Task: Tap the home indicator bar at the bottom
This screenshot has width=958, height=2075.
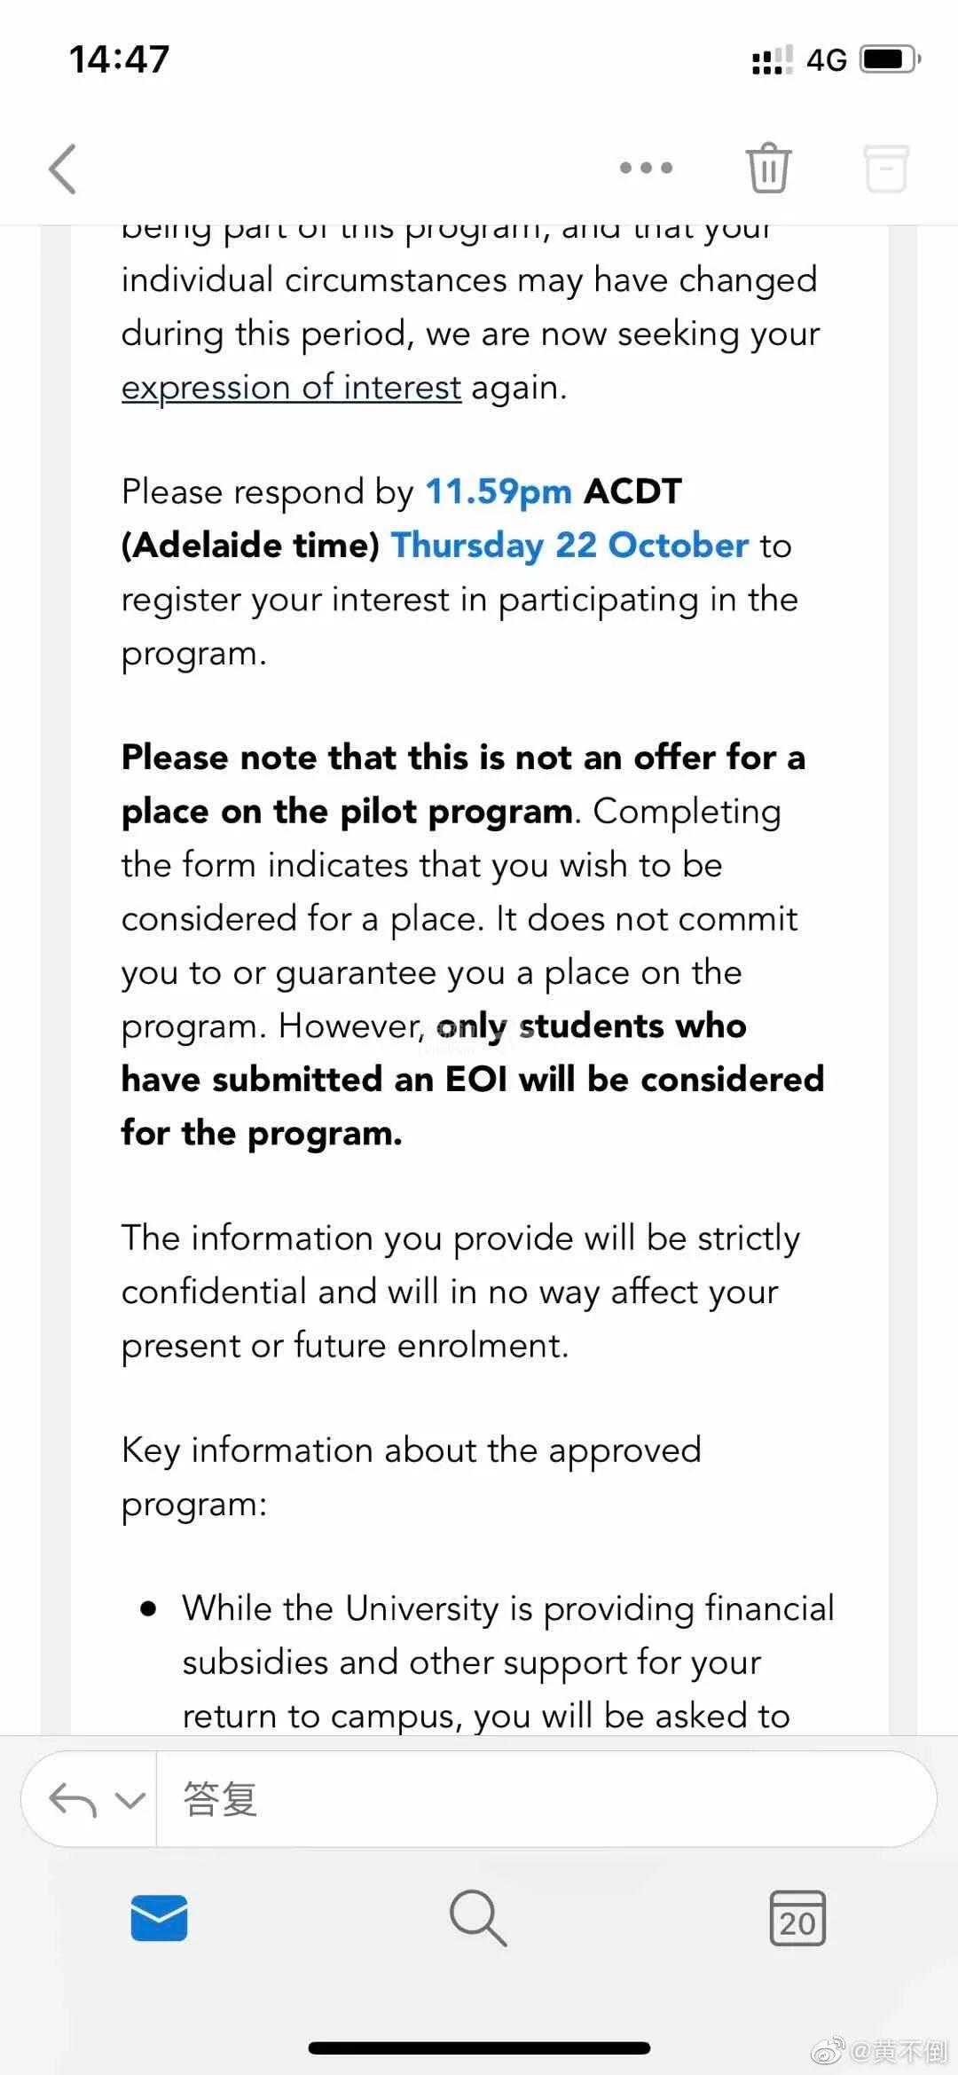Action: (479, 2048)
